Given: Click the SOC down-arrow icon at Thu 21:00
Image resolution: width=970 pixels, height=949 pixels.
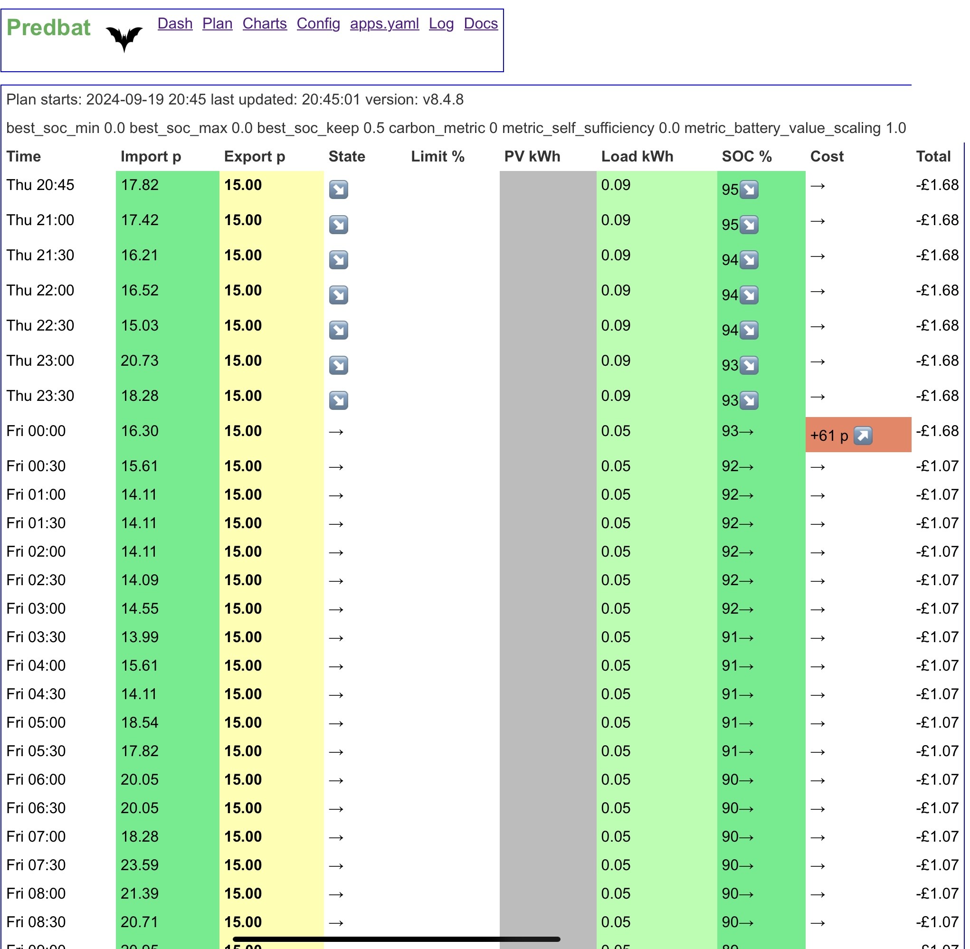Looking at the screenshot, I should coord(749,225).
